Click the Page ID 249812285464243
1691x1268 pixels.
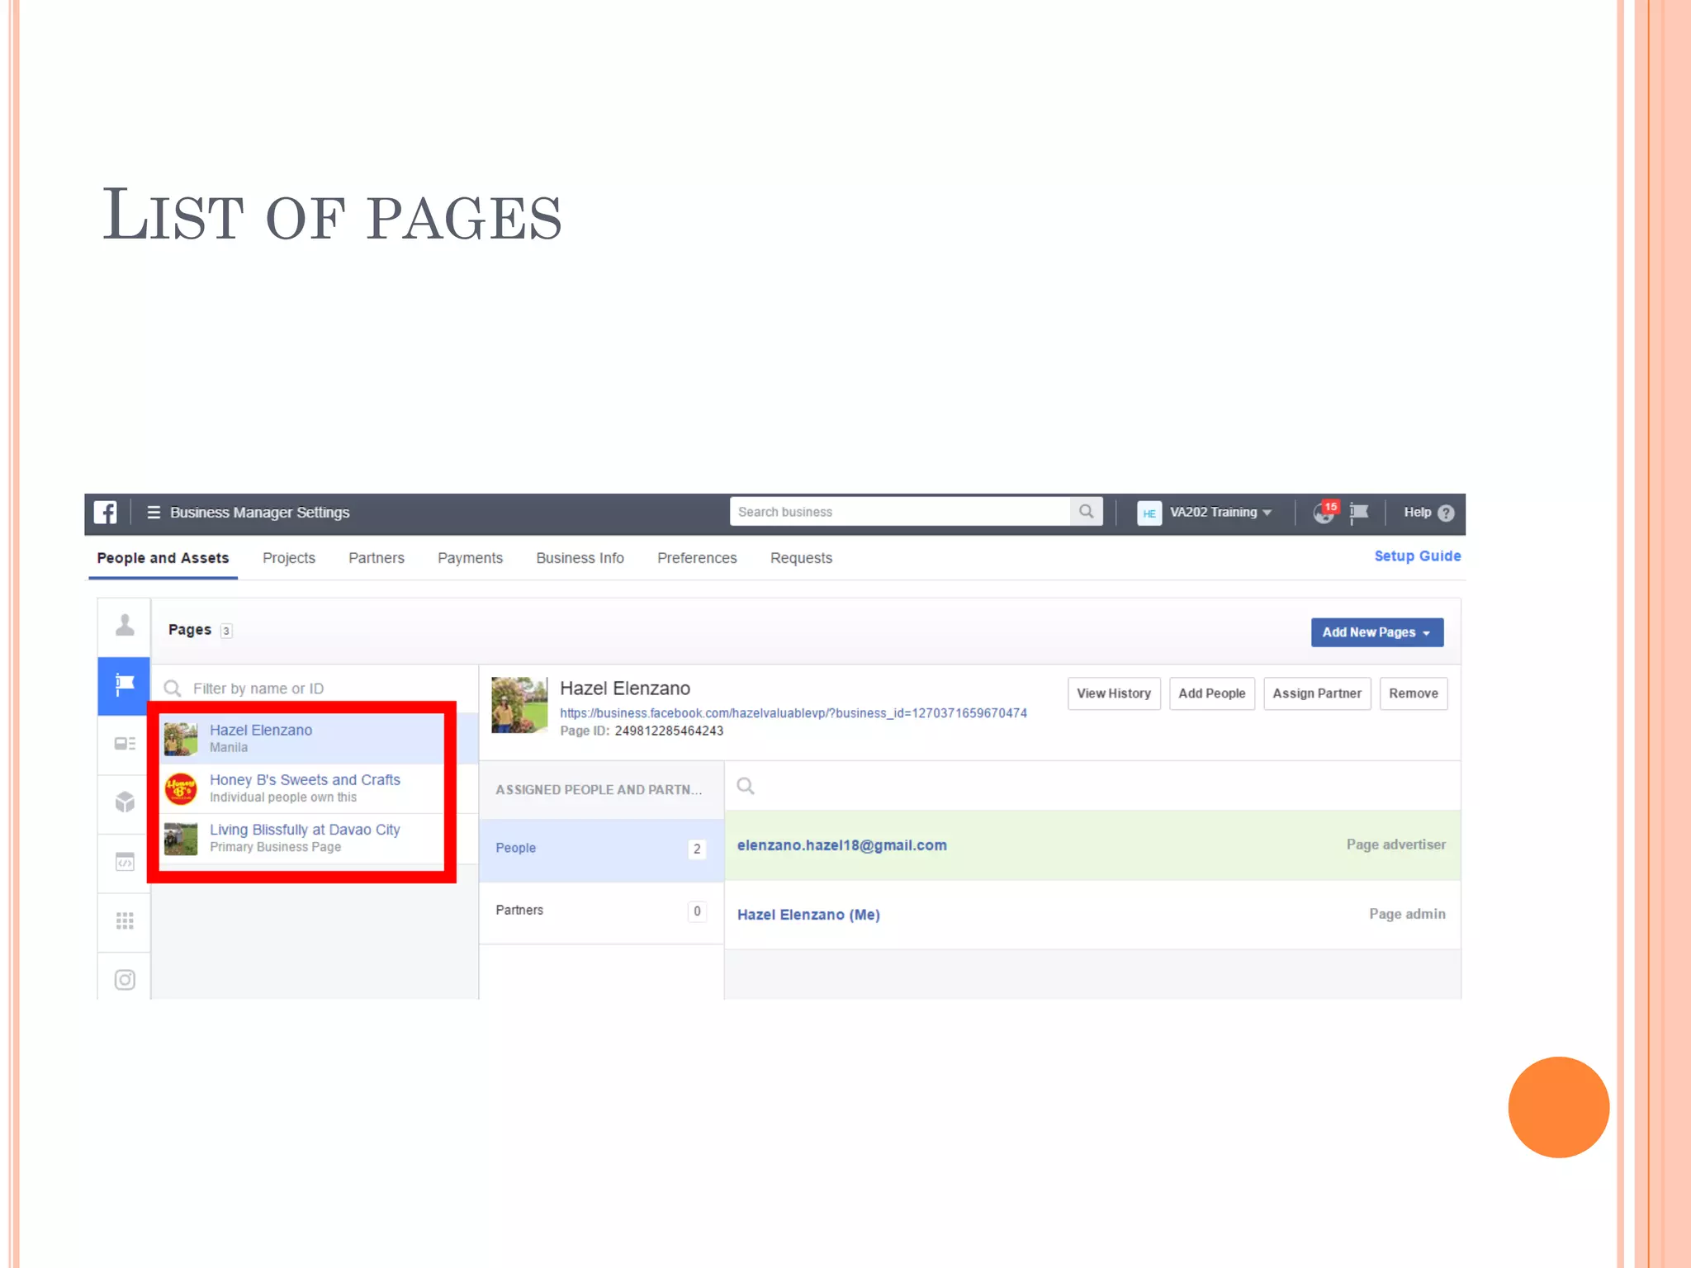tap(642, 731)
